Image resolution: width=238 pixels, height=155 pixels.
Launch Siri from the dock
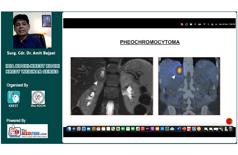[x=74, y=129]
